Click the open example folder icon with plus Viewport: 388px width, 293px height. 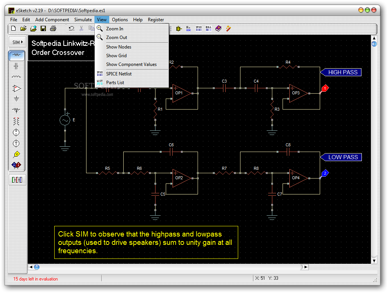point(33,28)
